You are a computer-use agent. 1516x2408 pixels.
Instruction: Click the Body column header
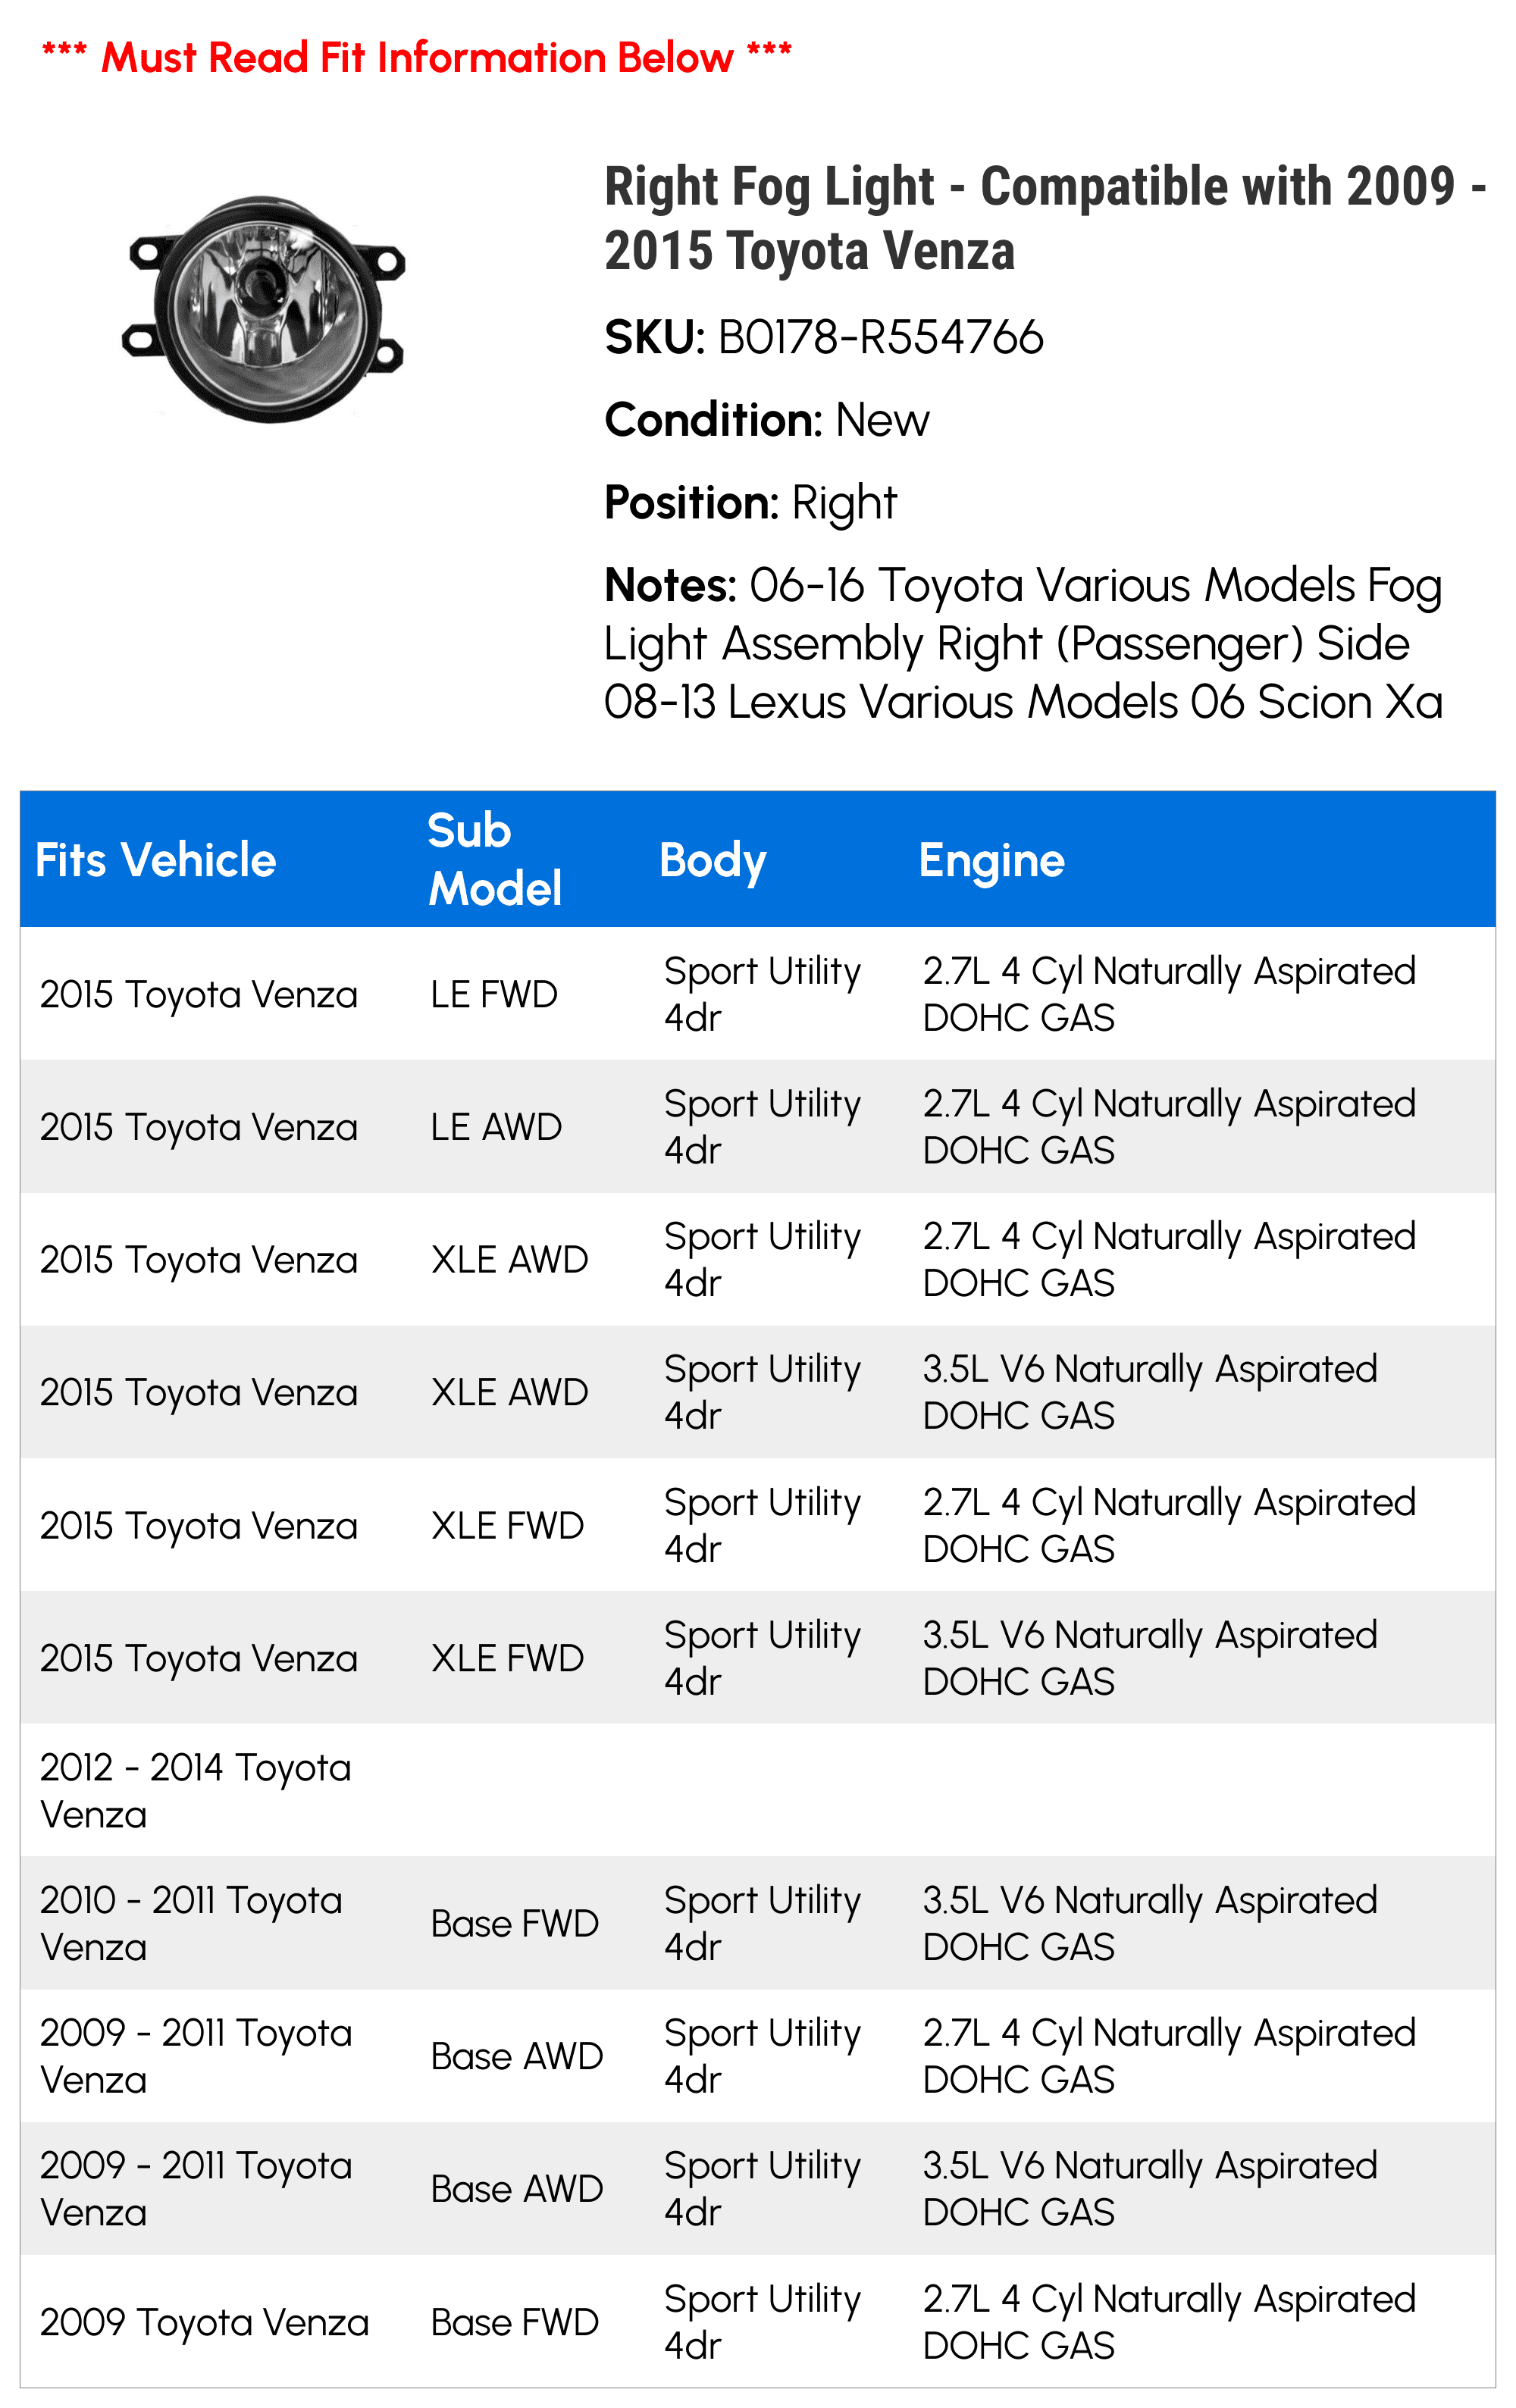[713, 861]
